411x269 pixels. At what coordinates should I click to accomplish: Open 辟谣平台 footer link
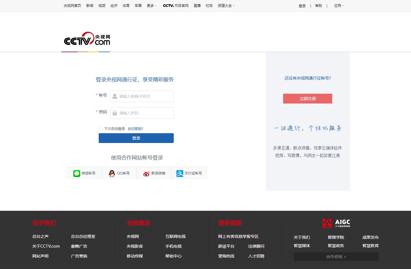(226, 246)
